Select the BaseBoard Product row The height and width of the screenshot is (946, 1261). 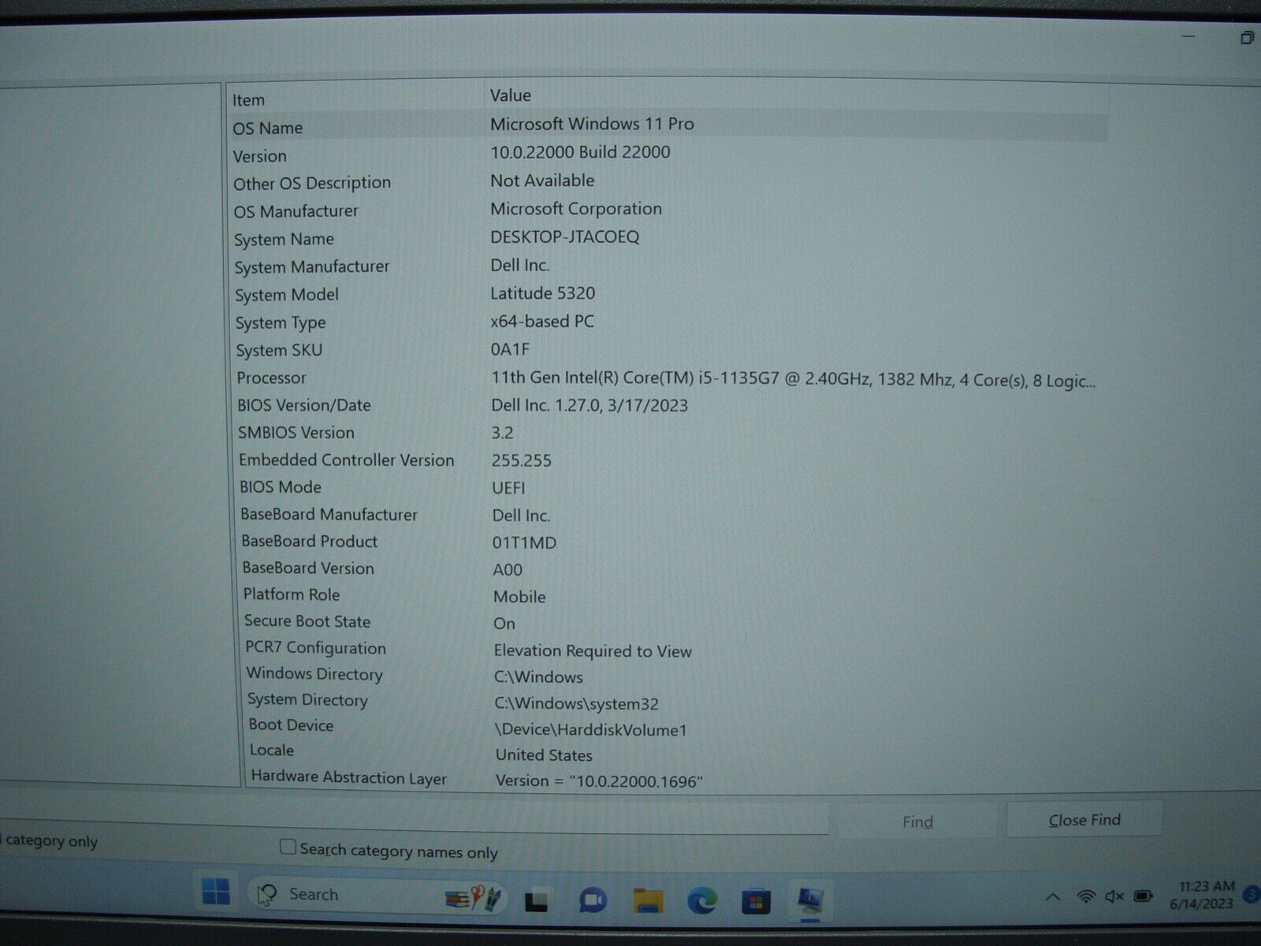point(671,542)
